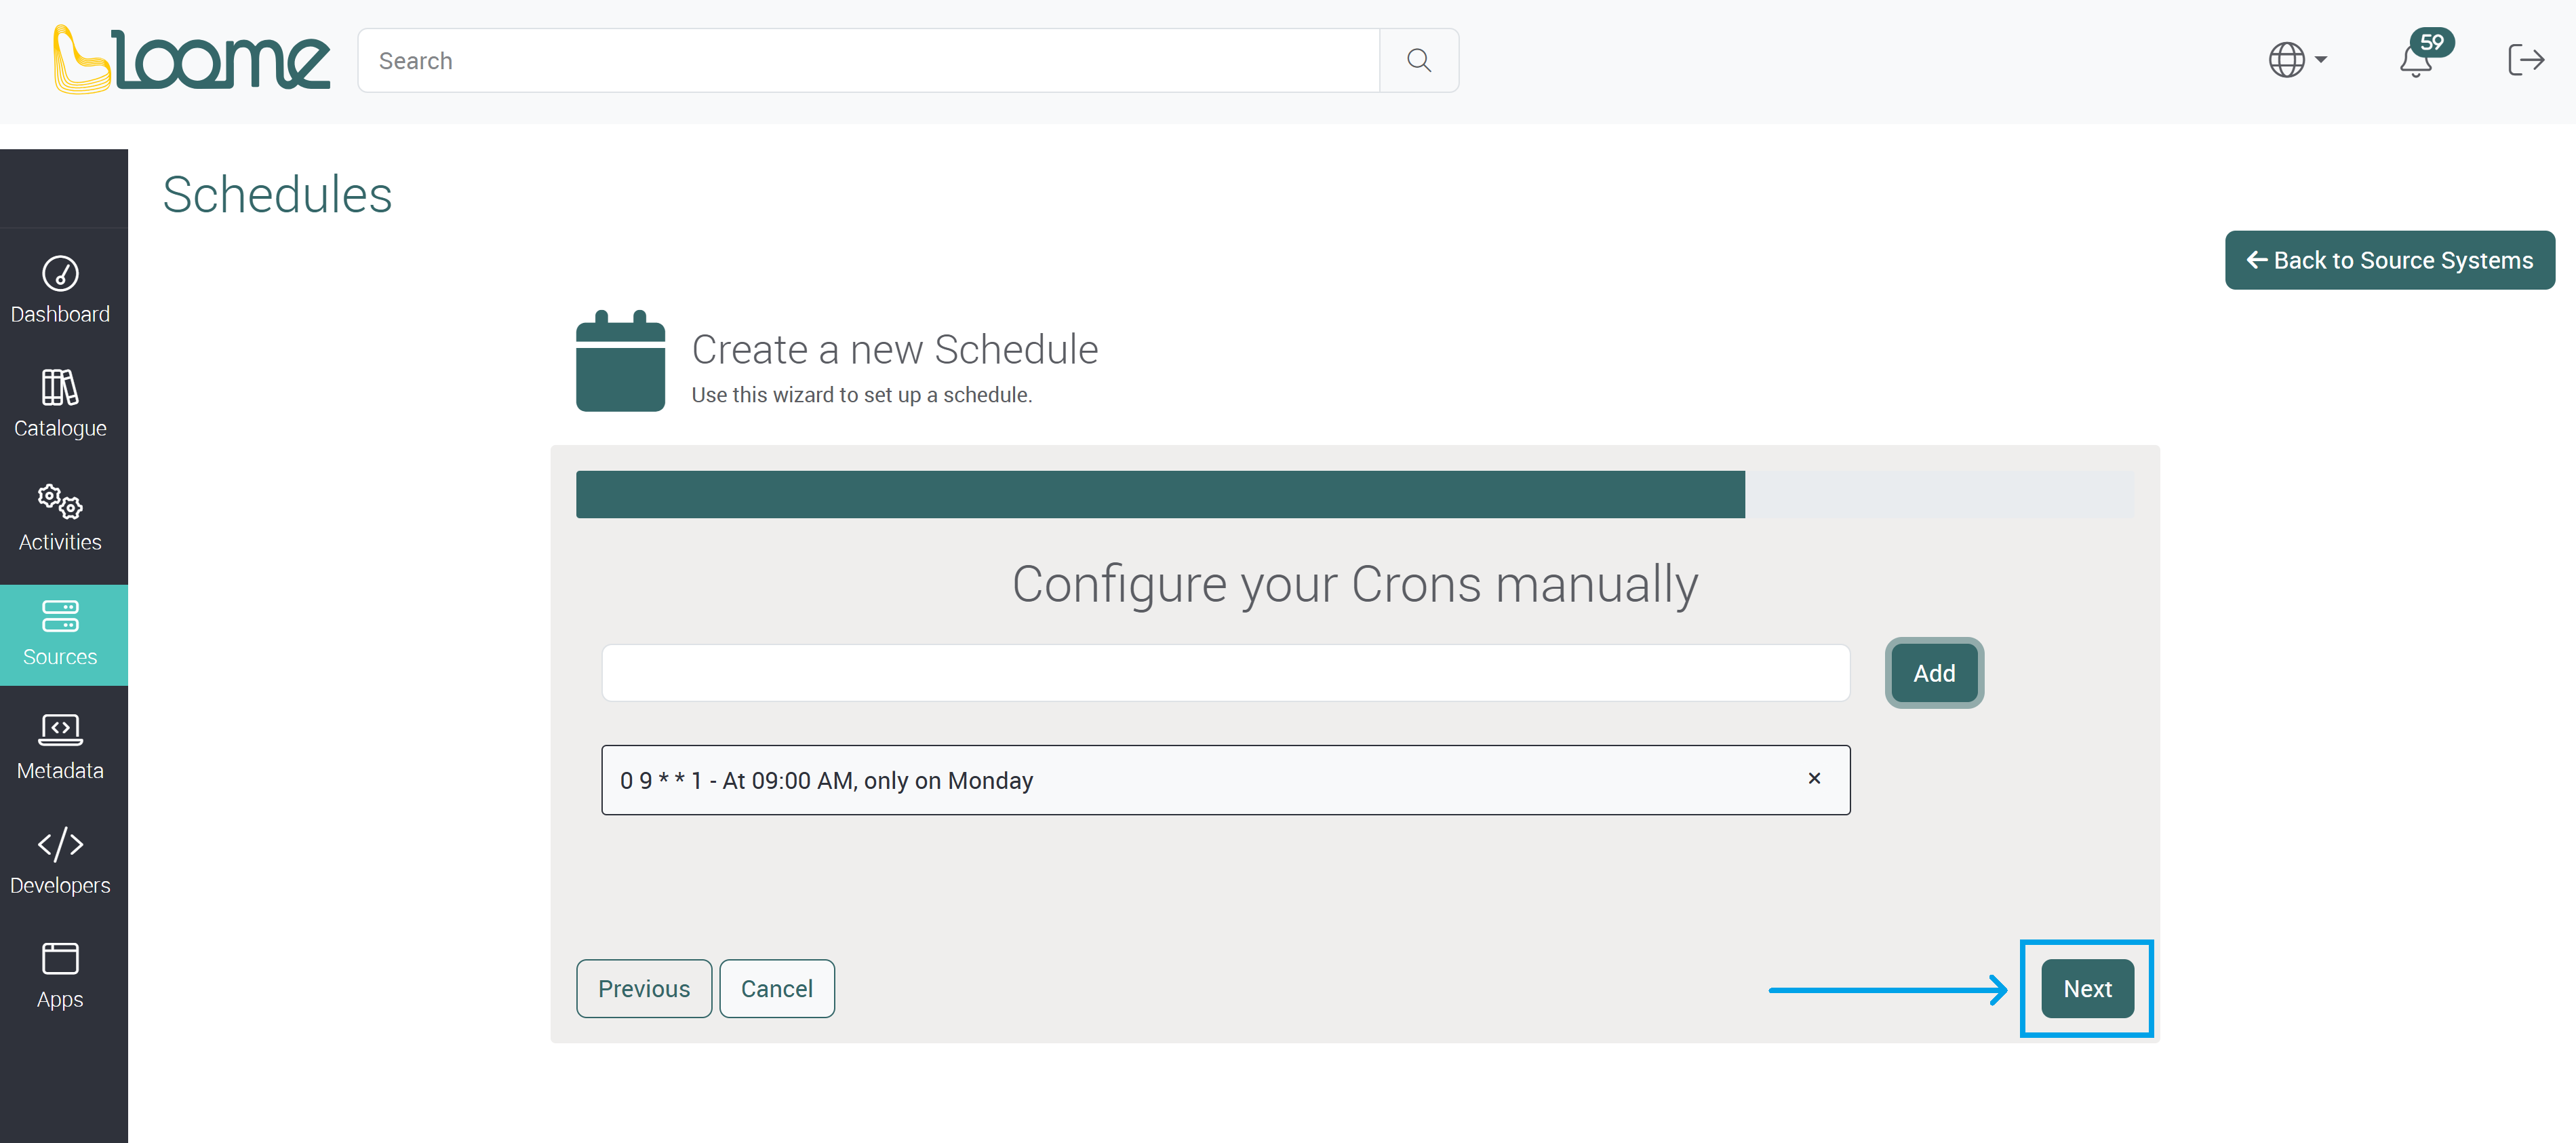The width and height of the screenshot is (2576, 1143).
Task: Open the globe language dropdown
Action: pos(2297,60)
